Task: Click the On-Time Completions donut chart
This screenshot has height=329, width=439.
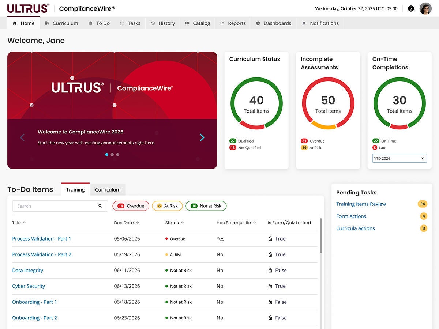Action: click(399, 103)
